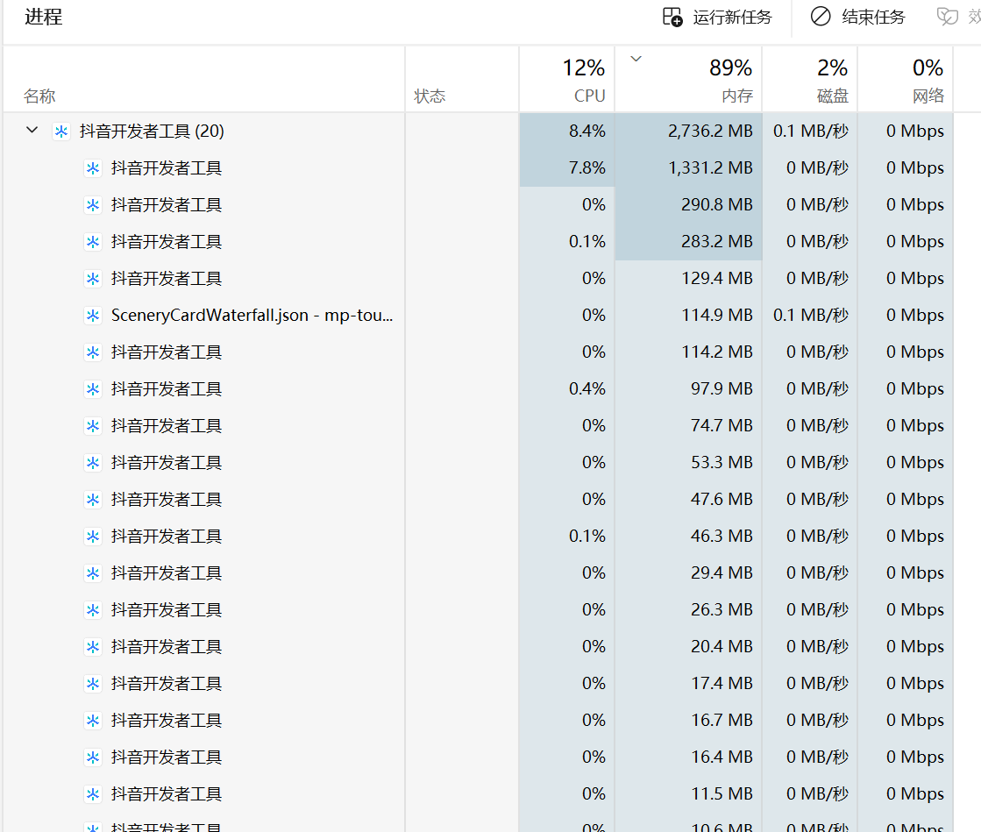Click icon of the 97.9 MB process
The image size is (981, 832).
(x=93, y=389)
